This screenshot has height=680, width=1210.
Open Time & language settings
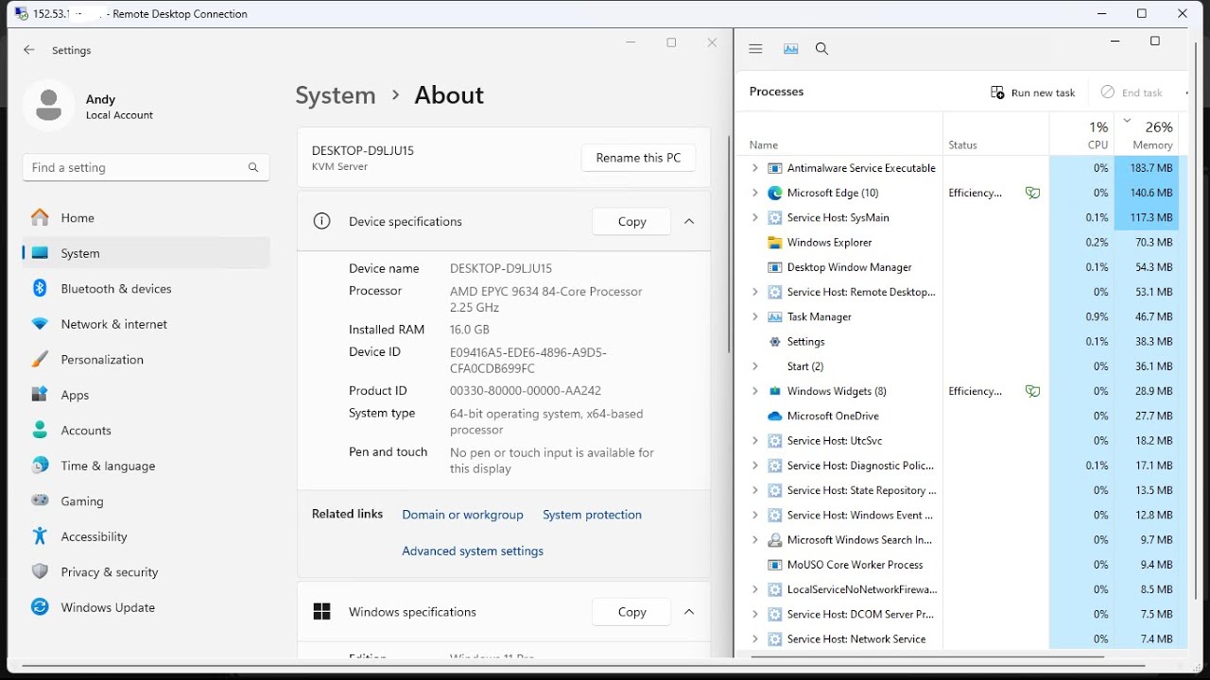(x=147, y=466)
